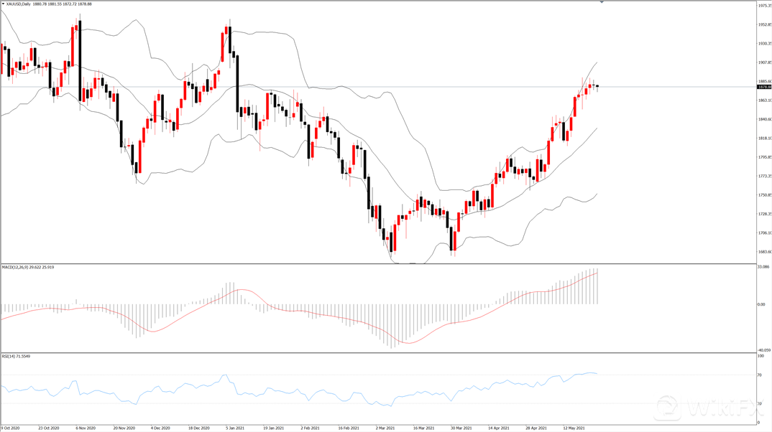Select the XAUUSD,Daily chart title text
Screen dimensions: 772x432
point(22,4)
